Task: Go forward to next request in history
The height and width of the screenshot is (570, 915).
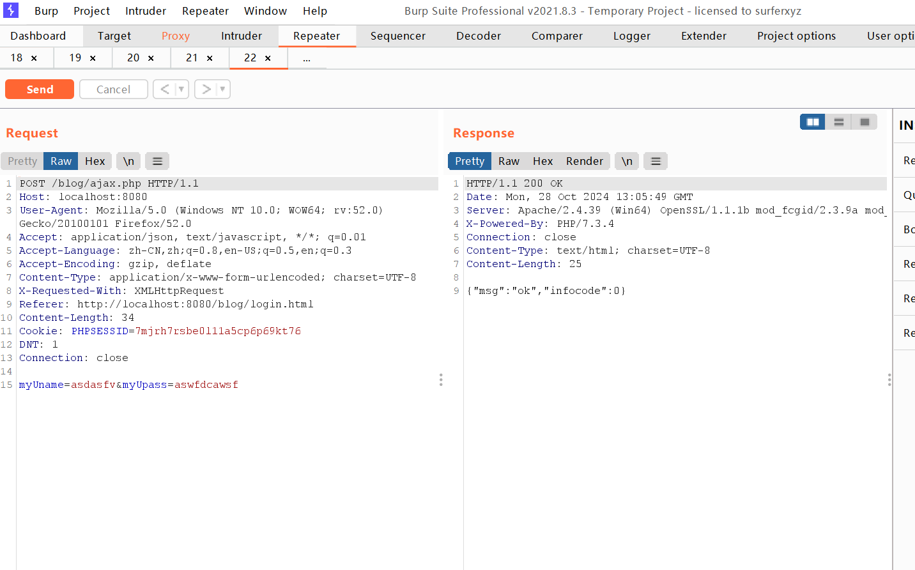Action: coord(206,89)
